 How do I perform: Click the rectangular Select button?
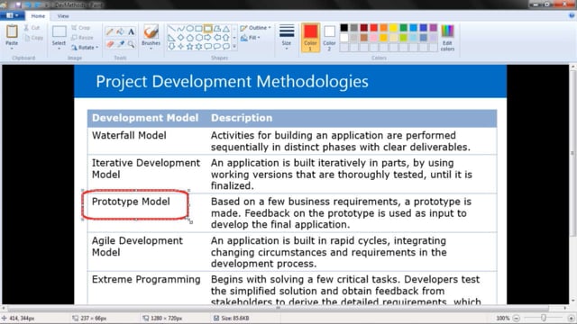[59, 32]
